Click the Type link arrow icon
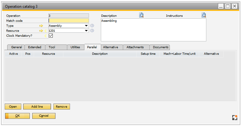 click(41, 26)
